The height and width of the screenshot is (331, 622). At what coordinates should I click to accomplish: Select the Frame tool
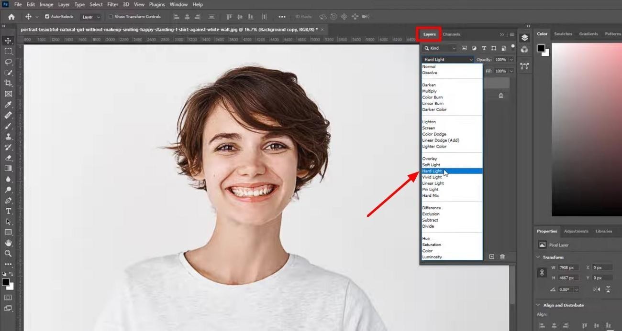pos(8,94)
